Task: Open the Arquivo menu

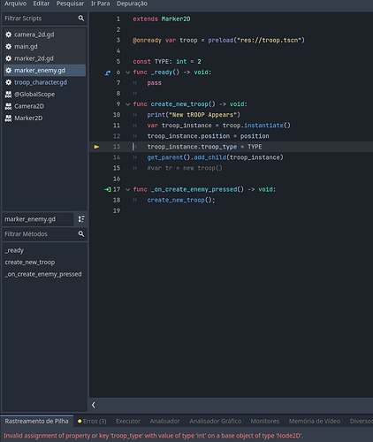Action: (15, 4)
